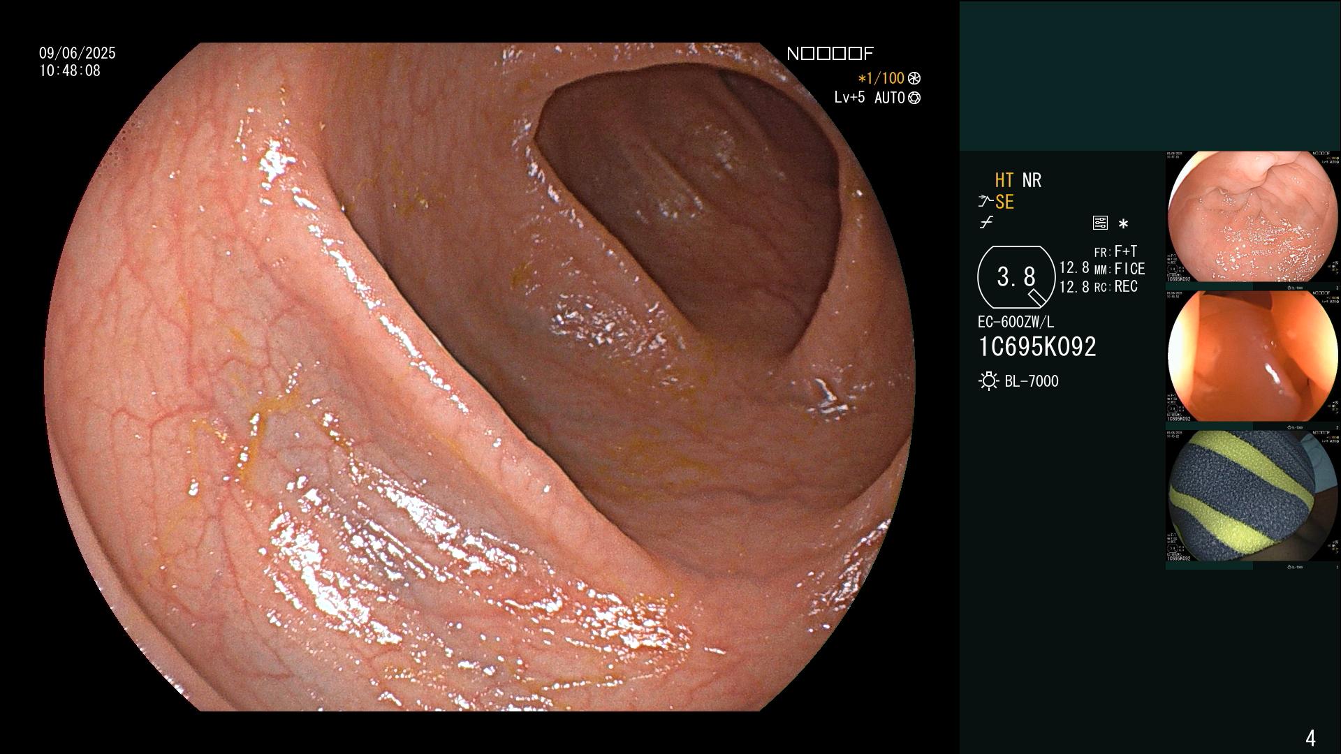The height and width of the screenshot is (754, 1341).
Task: Click the light source lamp icon
Action: click(989, 381)
